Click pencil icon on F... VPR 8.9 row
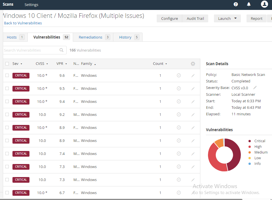This screenshot has width=272, height=200. point(193,127)
